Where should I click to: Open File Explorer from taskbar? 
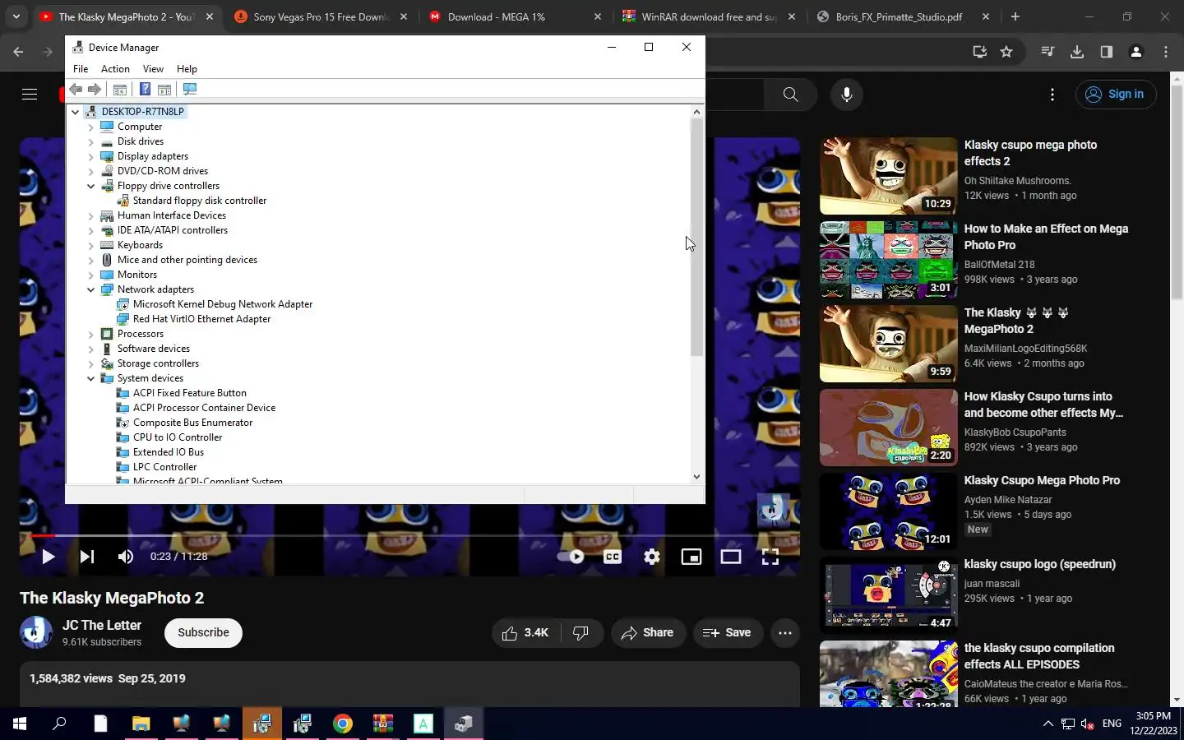tap(141, 724)
